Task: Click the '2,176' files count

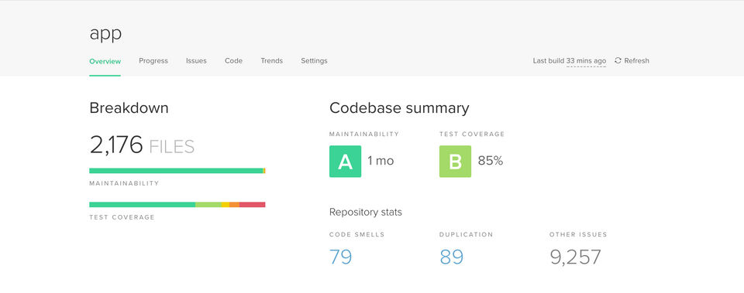Action: pyautogui.click(x=116, y=145)
